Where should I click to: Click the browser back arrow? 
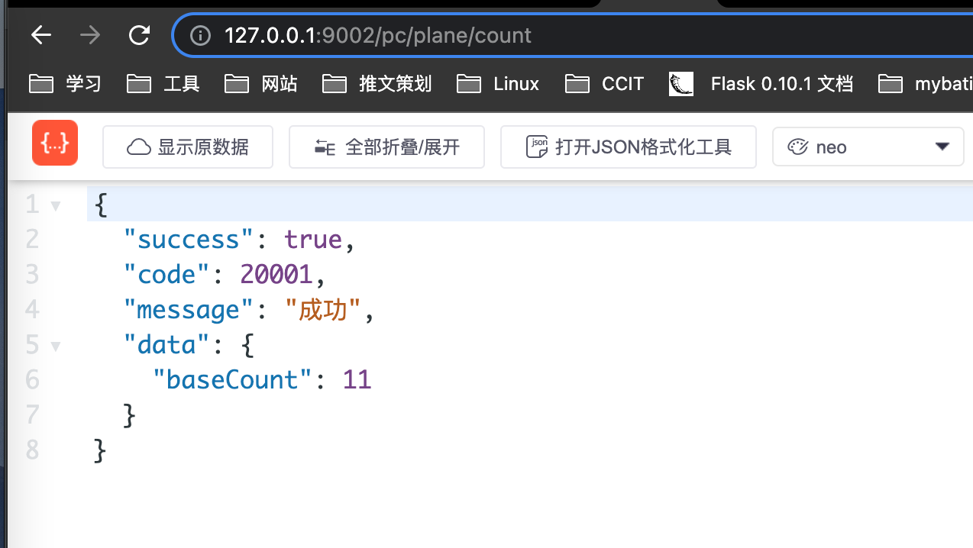pos(40,35)
